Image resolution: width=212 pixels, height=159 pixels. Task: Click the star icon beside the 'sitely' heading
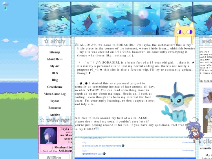pos(46,41)
